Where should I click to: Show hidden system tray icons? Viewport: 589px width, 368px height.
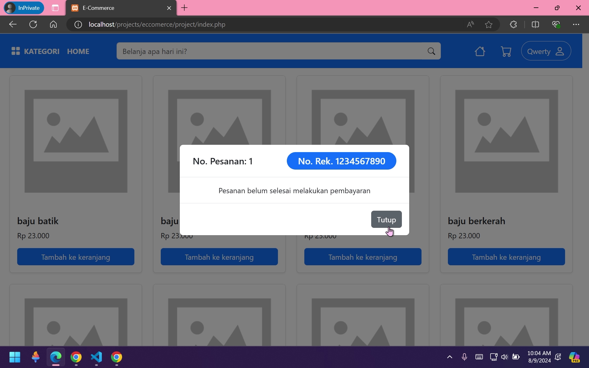450,357
